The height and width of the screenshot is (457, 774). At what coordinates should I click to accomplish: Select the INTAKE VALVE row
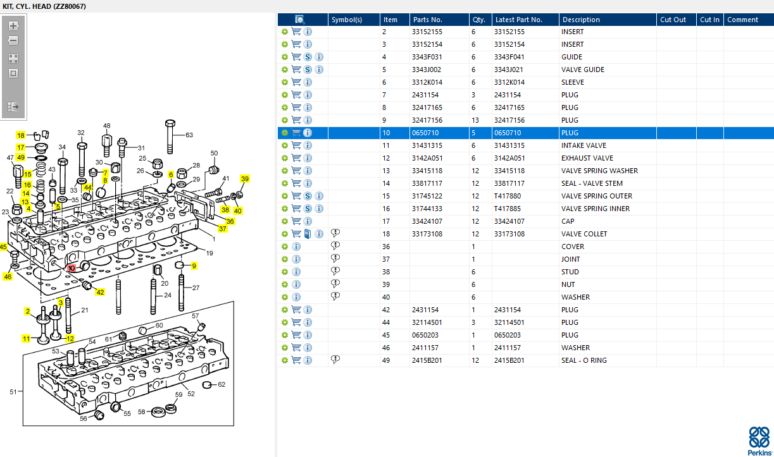(583, 145)
